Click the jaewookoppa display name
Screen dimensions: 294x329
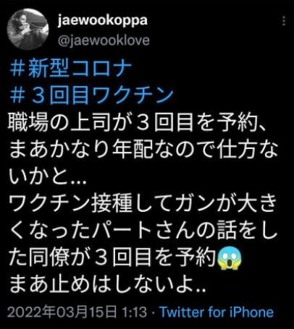[x=102, y=20]
